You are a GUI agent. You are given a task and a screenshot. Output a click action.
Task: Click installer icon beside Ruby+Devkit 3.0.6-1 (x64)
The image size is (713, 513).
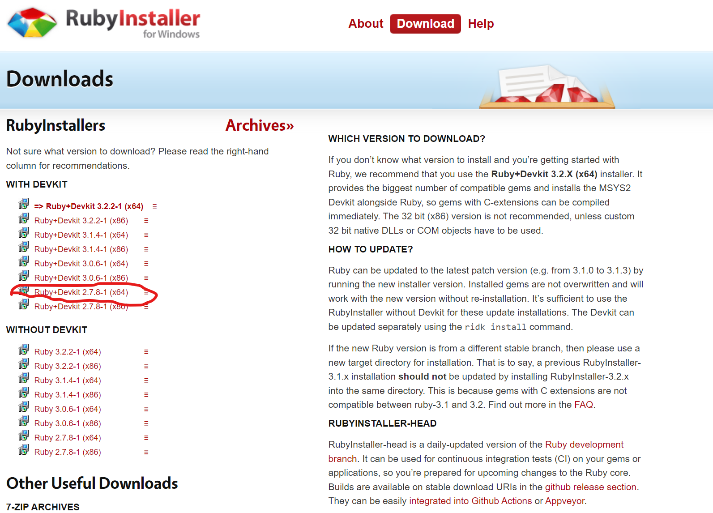(x=24, y=262)
